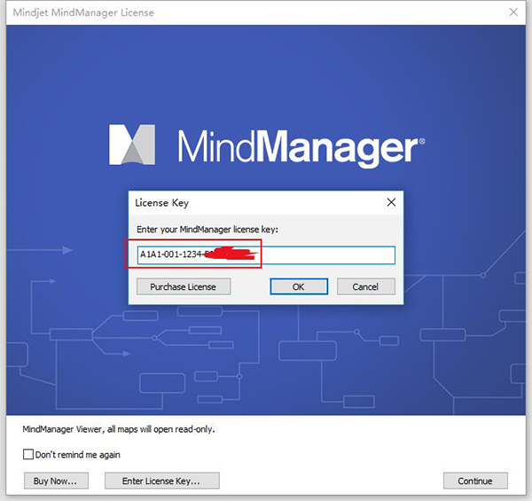
Task: Click the Buy Now... button
Action: click(55, 481)
